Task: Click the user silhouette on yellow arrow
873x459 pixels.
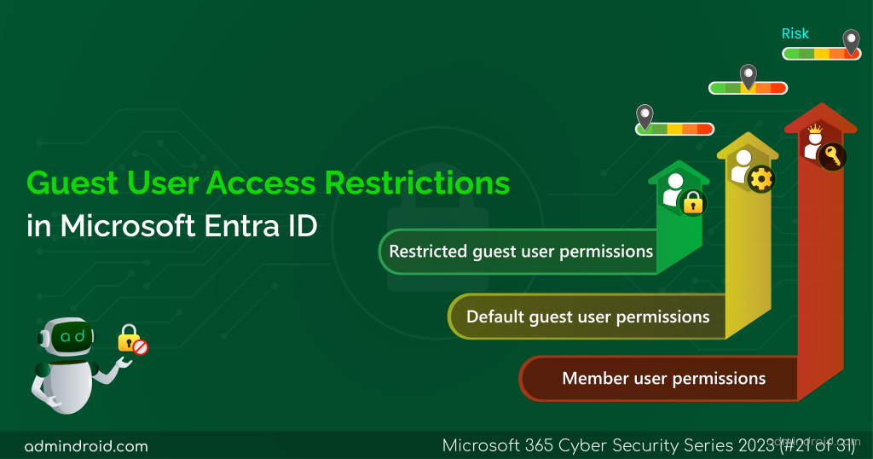Action: tap(743, 166)
